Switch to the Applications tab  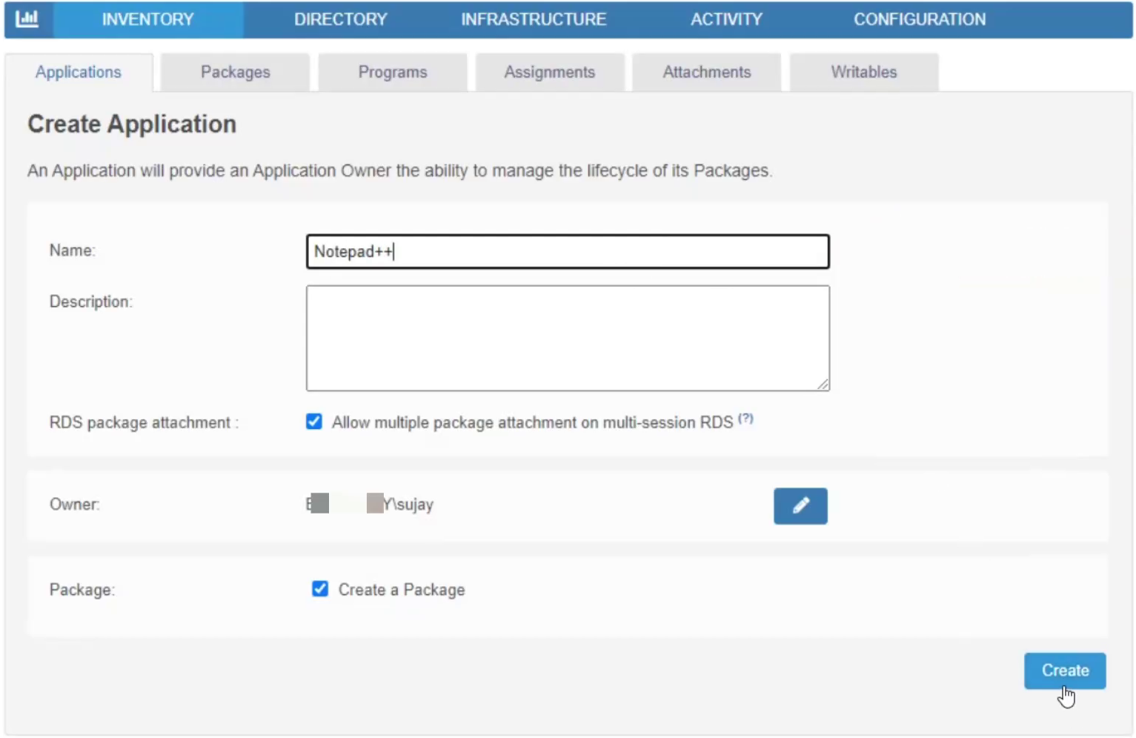coord(78,72)
